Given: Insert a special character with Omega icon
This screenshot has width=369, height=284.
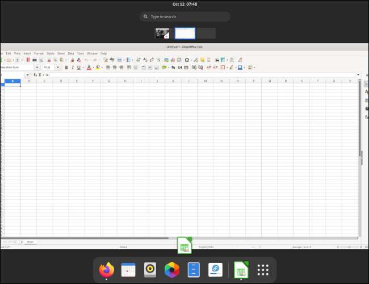Looking at the screenshot, I should [x=187, y=60].
